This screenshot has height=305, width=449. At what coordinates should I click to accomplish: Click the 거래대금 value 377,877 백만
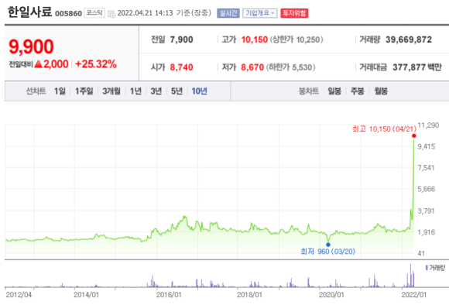(417, 67)
